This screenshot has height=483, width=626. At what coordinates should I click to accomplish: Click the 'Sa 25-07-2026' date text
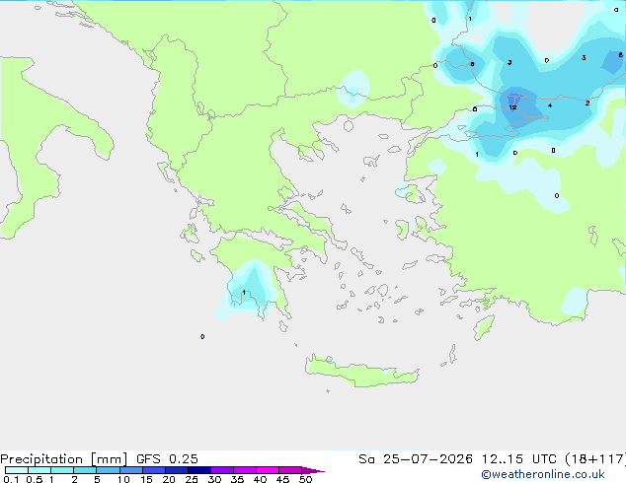tap(416, 459)
